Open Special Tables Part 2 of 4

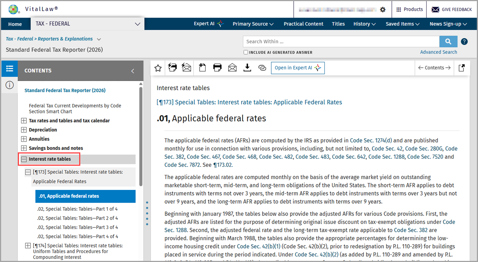[77, 218]
